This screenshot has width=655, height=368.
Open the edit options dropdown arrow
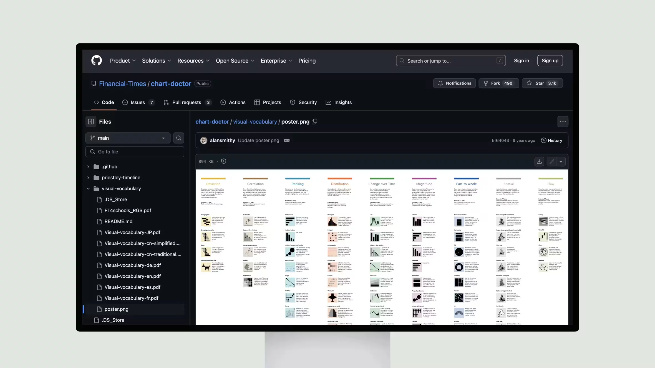(x=561, y=162)
